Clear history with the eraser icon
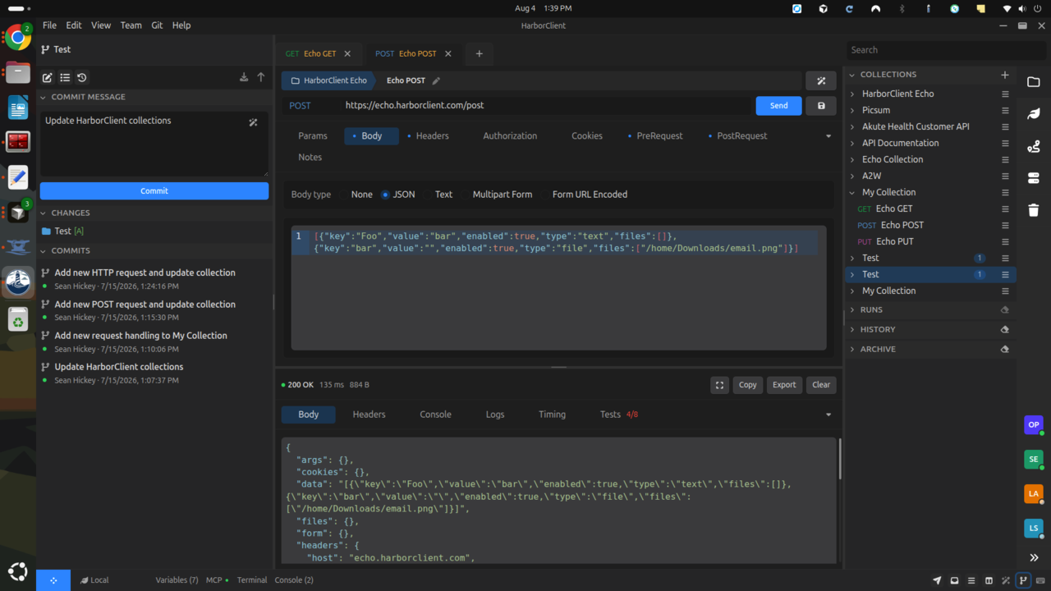The height and width of the screenshot is (591, 1051). click(1004, 329)
